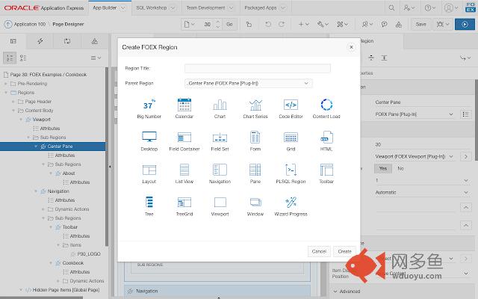Click the Go button next to page number
Image resolution: width=478 pixels, height=299 pixels.
(x=229, y=24)
